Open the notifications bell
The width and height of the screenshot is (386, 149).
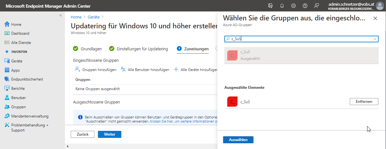click(282, 6)
